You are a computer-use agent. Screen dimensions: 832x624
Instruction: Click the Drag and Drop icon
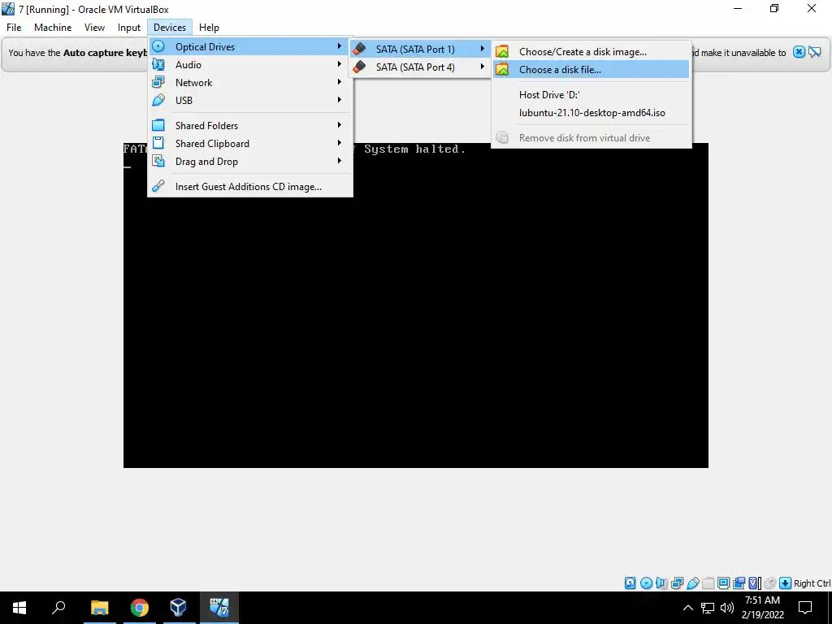pyautogui.click(x=158, y=161)
